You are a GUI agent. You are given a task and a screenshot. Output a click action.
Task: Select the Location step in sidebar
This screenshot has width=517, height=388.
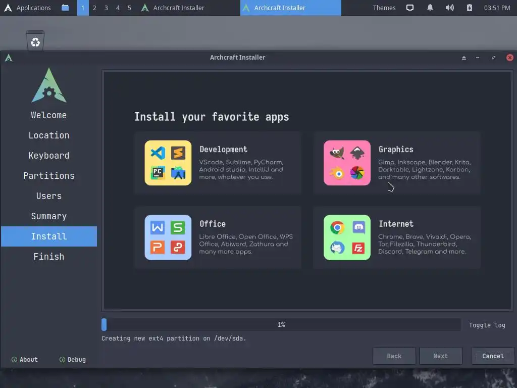click(49, 135)
